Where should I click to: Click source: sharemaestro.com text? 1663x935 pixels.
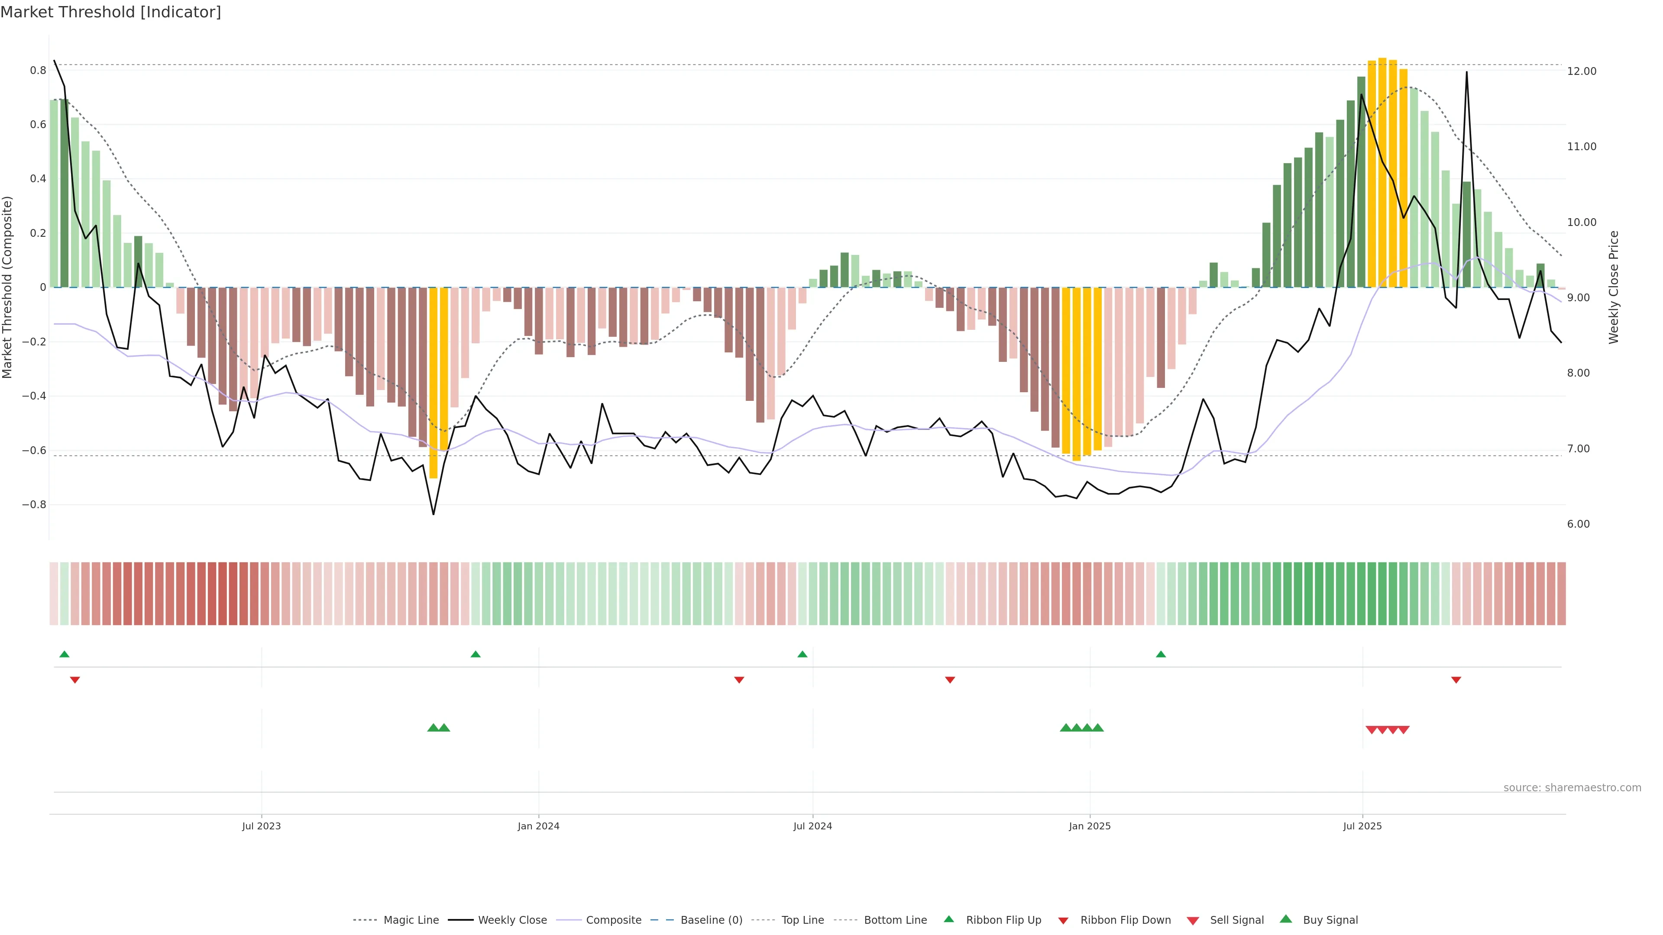[x=1572, y=787]
